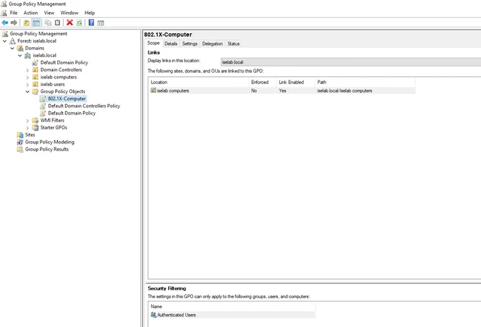Viewport: 481px width, 327px height.
Task: Click the Copy toolbar icon
Action: point(48,23)
